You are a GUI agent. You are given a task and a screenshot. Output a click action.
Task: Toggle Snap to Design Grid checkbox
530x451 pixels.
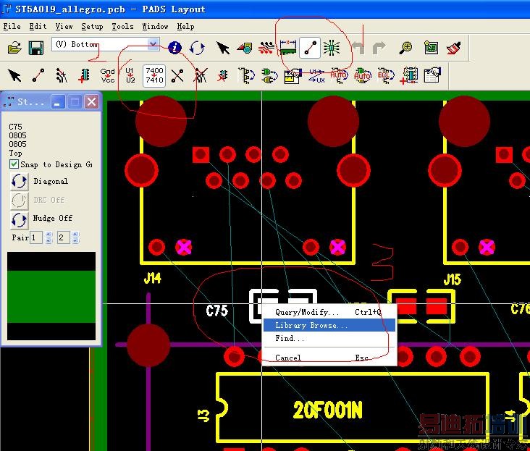pyautogui.click(x=14, y=164)
